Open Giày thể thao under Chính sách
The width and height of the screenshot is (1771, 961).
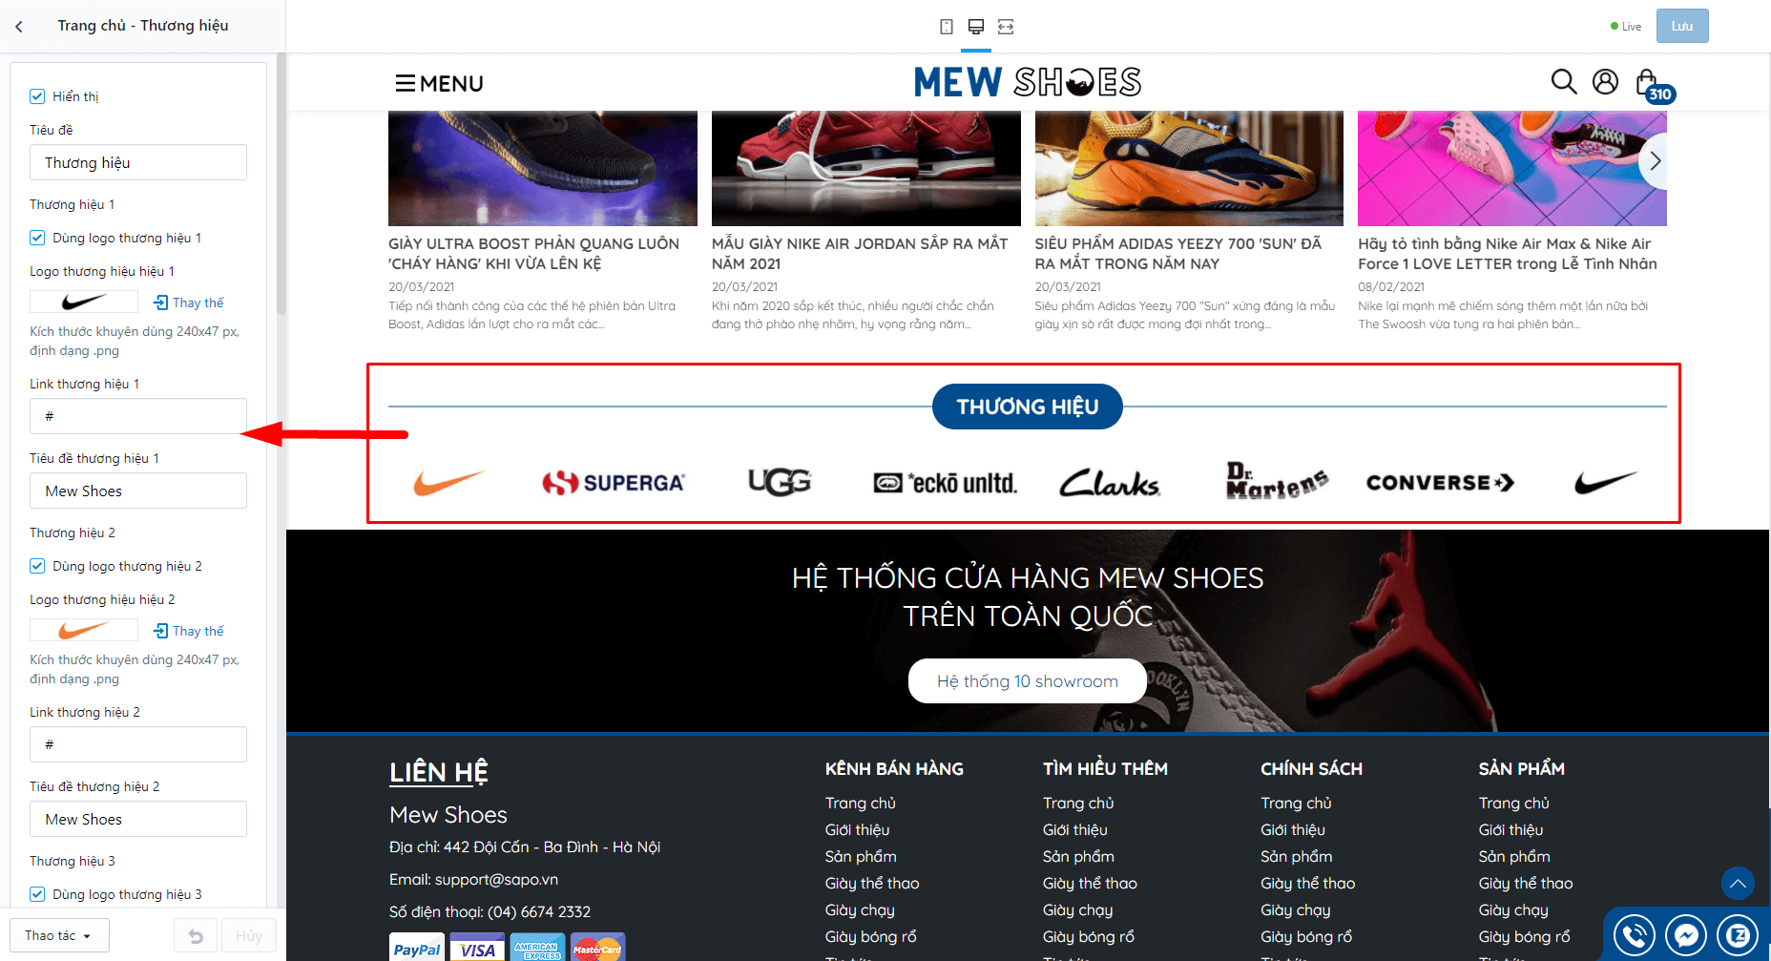[1307, 884]
